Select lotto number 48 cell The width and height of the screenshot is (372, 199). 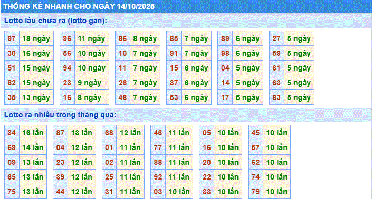tap(122, 97)
